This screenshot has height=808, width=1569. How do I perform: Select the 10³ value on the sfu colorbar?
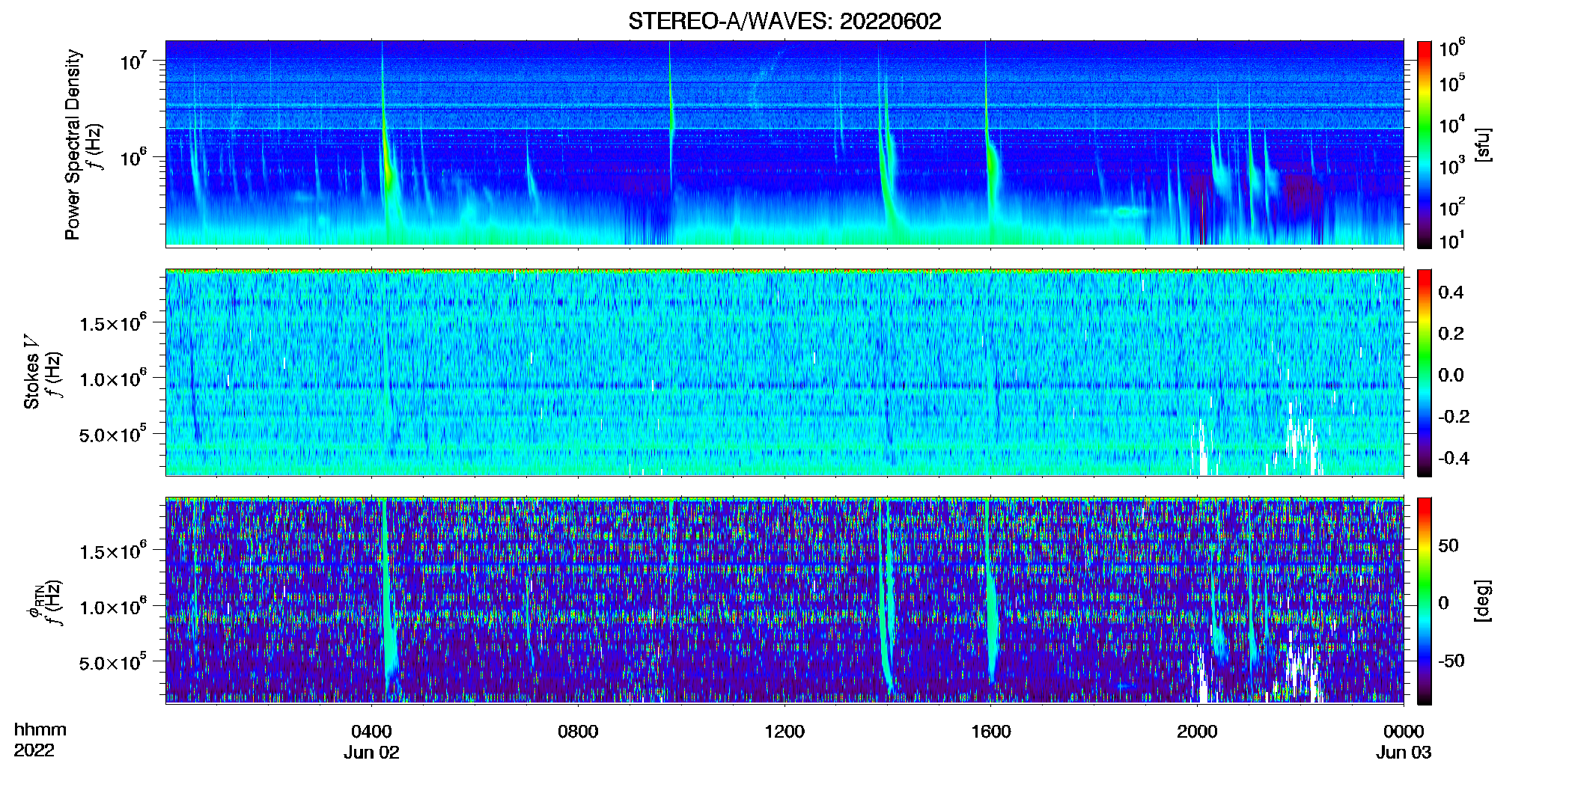pyautogui.click(x=1452, y=165)
